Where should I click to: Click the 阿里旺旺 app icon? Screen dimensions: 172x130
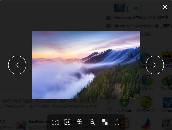pyautogui.click(x=146, y=58)
